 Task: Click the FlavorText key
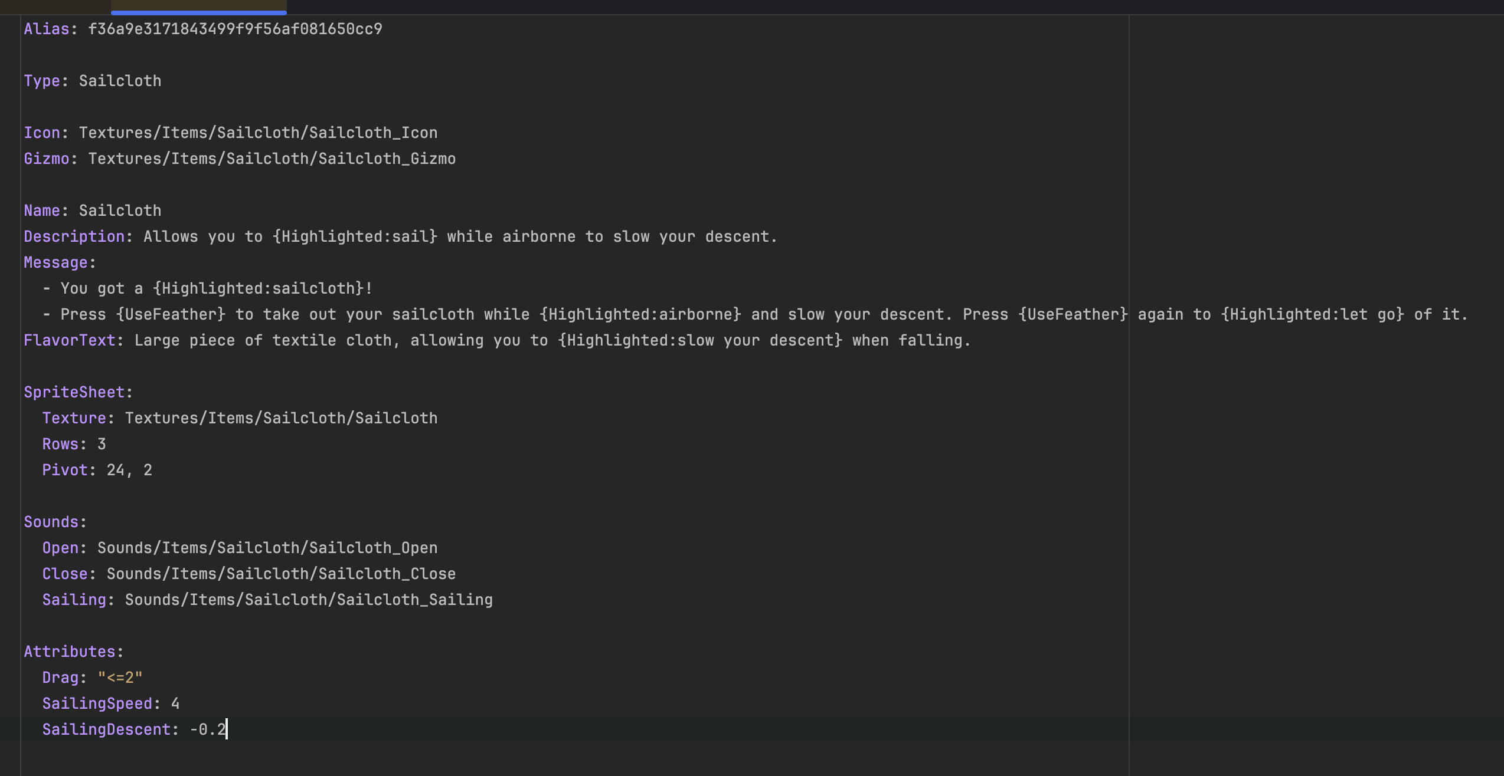[x=70, y=340]
